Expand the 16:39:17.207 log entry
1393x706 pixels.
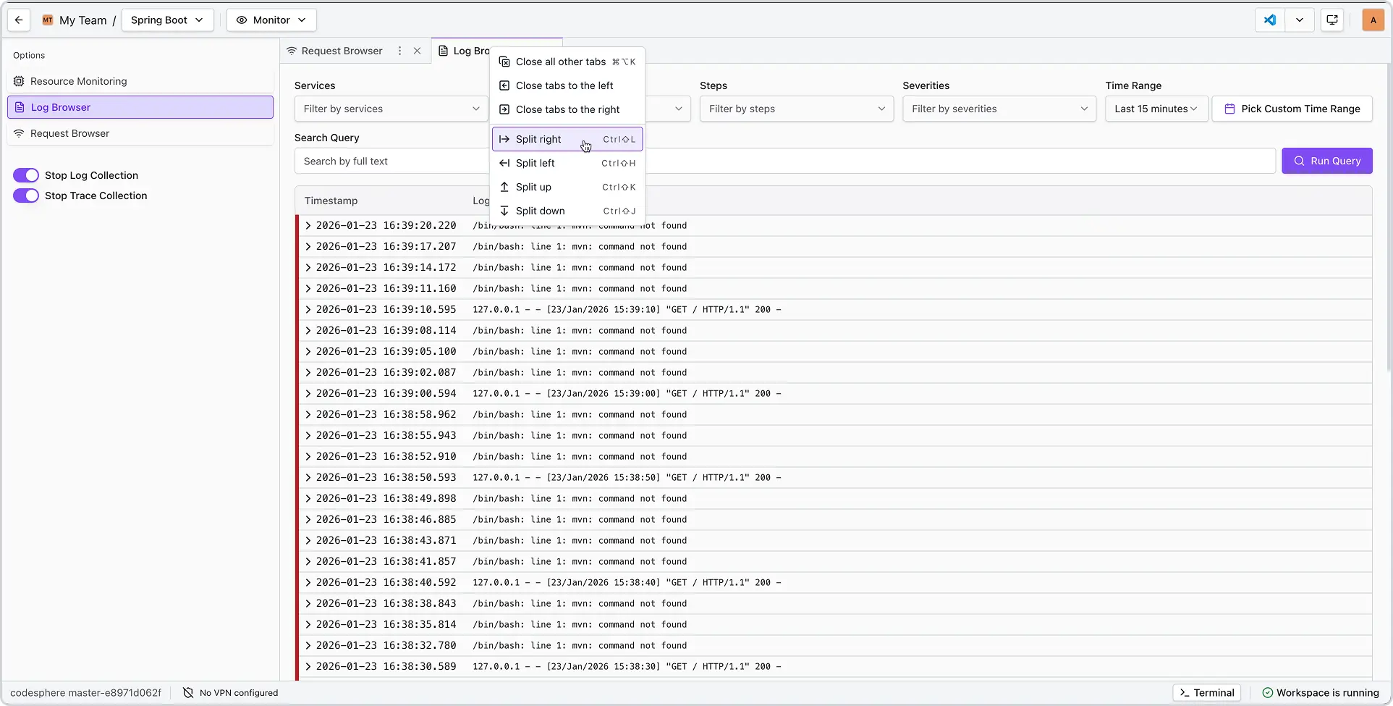[308, 247]
